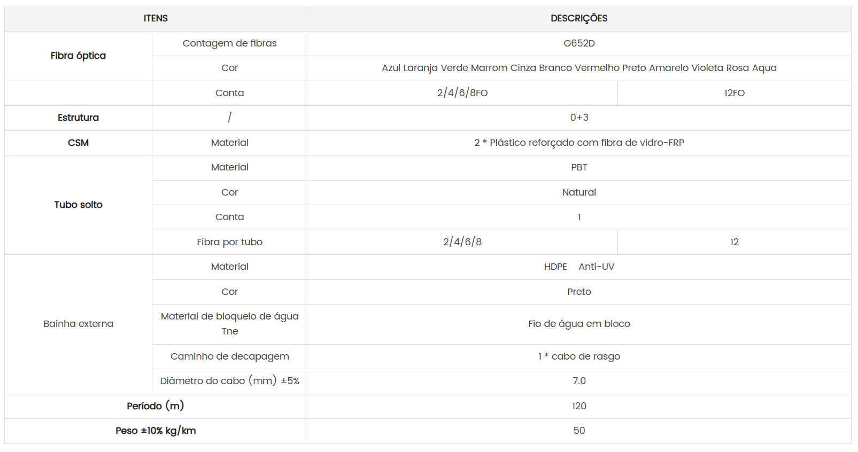Image resolution: width=858 pixels, height=452 pixels.
Task: Click the HDPE Anti-UV material cell
Action: [x=579, y=267]
